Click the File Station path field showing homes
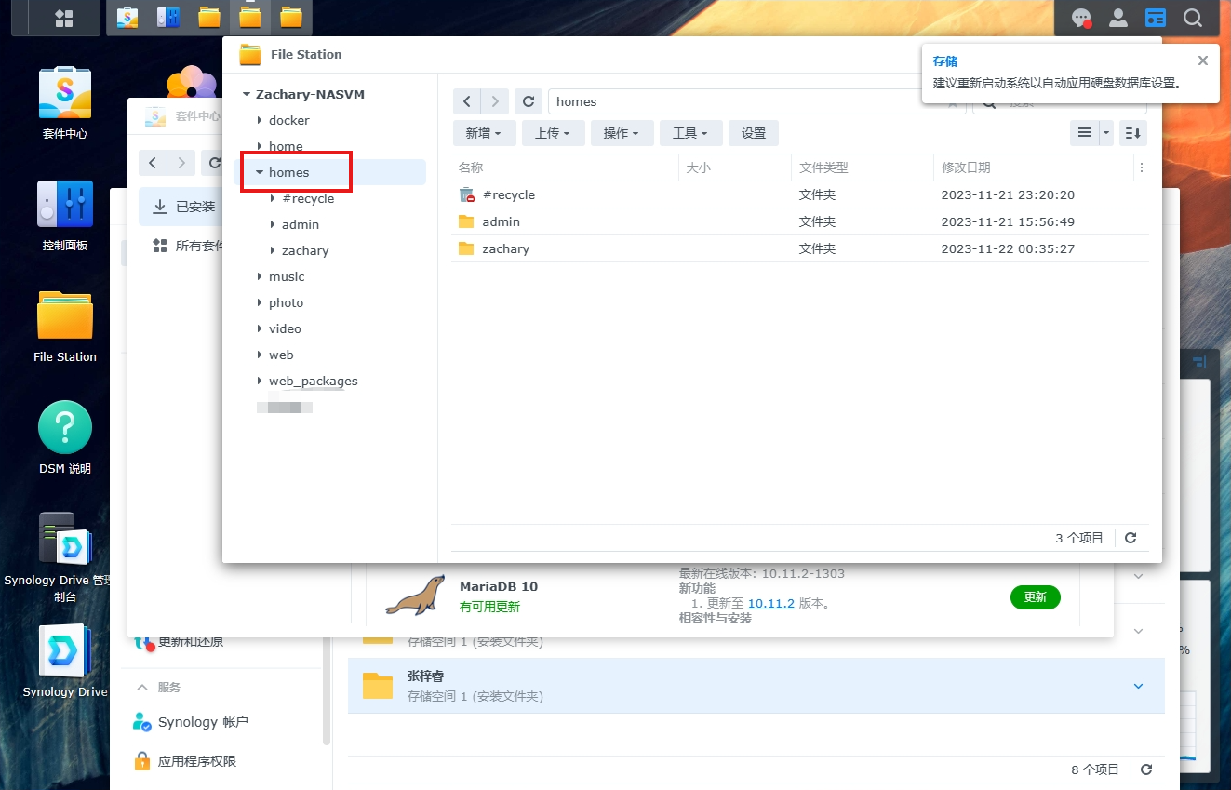1231x790 pixels. [x=756, y=101]
